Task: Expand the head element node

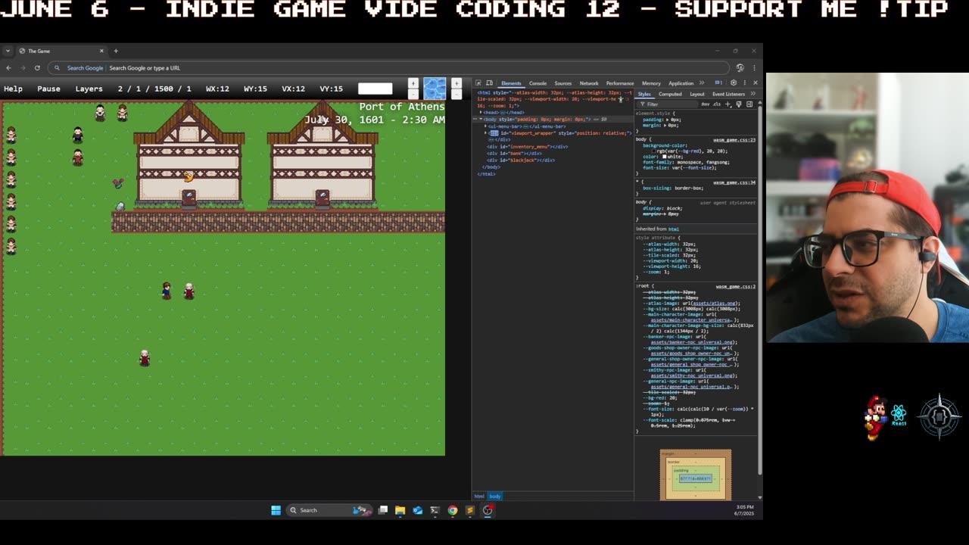Action: click(481, 112)
